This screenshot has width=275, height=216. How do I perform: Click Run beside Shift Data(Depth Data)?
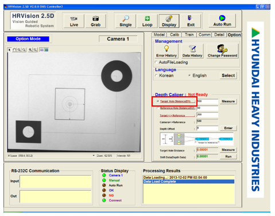(x=228, y=157)
